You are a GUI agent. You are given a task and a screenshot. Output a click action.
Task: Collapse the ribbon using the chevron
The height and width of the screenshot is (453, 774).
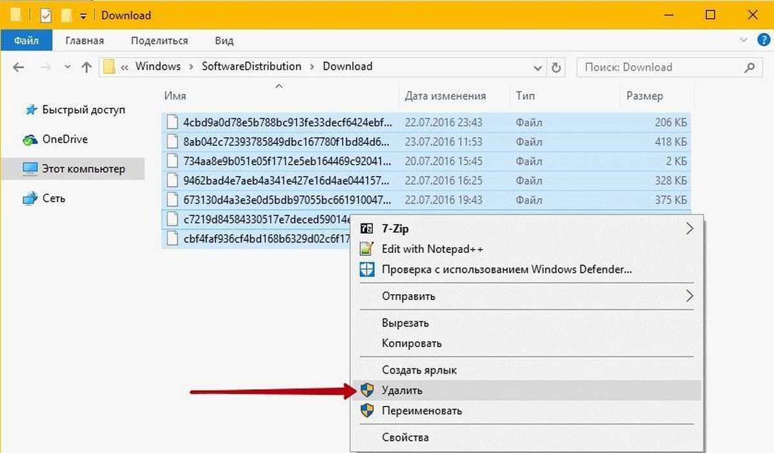point(744,40)
